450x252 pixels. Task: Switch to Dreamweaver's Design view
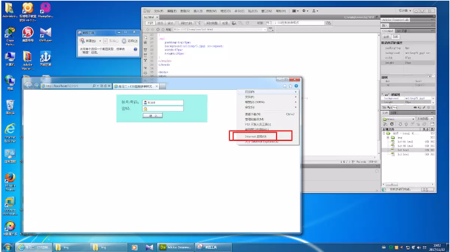[x=170, y=23]
